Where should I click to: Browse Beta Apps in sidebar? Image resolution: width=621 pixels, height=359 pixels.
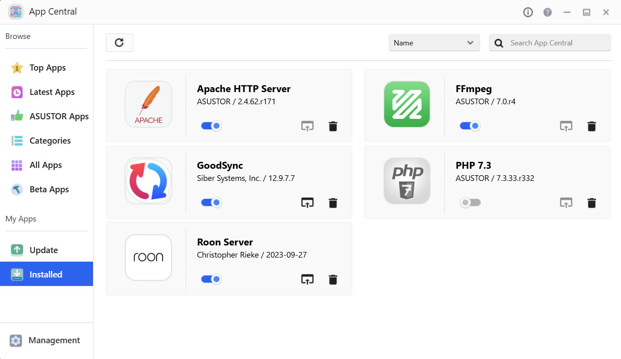[49, 189]
